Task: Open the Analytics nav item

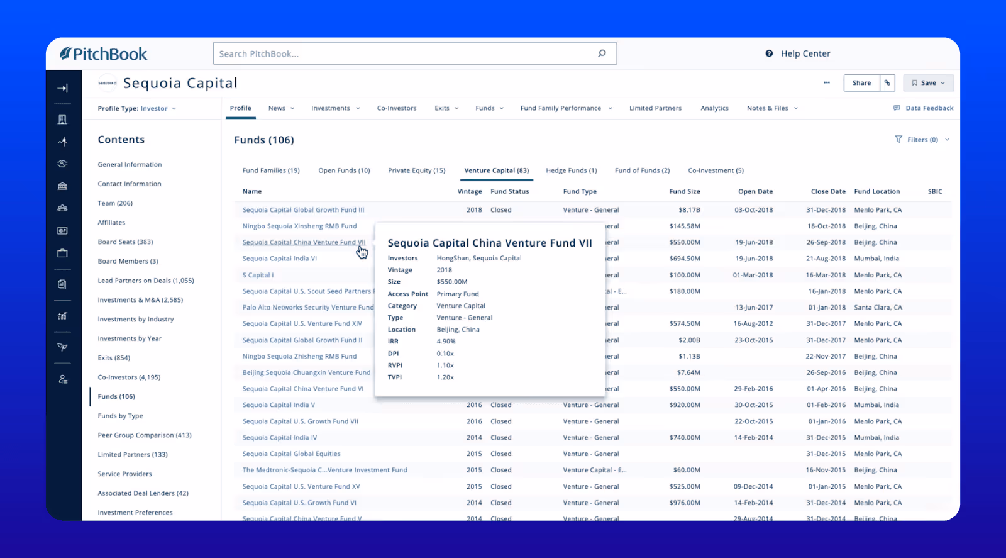Action: (714, 108)
